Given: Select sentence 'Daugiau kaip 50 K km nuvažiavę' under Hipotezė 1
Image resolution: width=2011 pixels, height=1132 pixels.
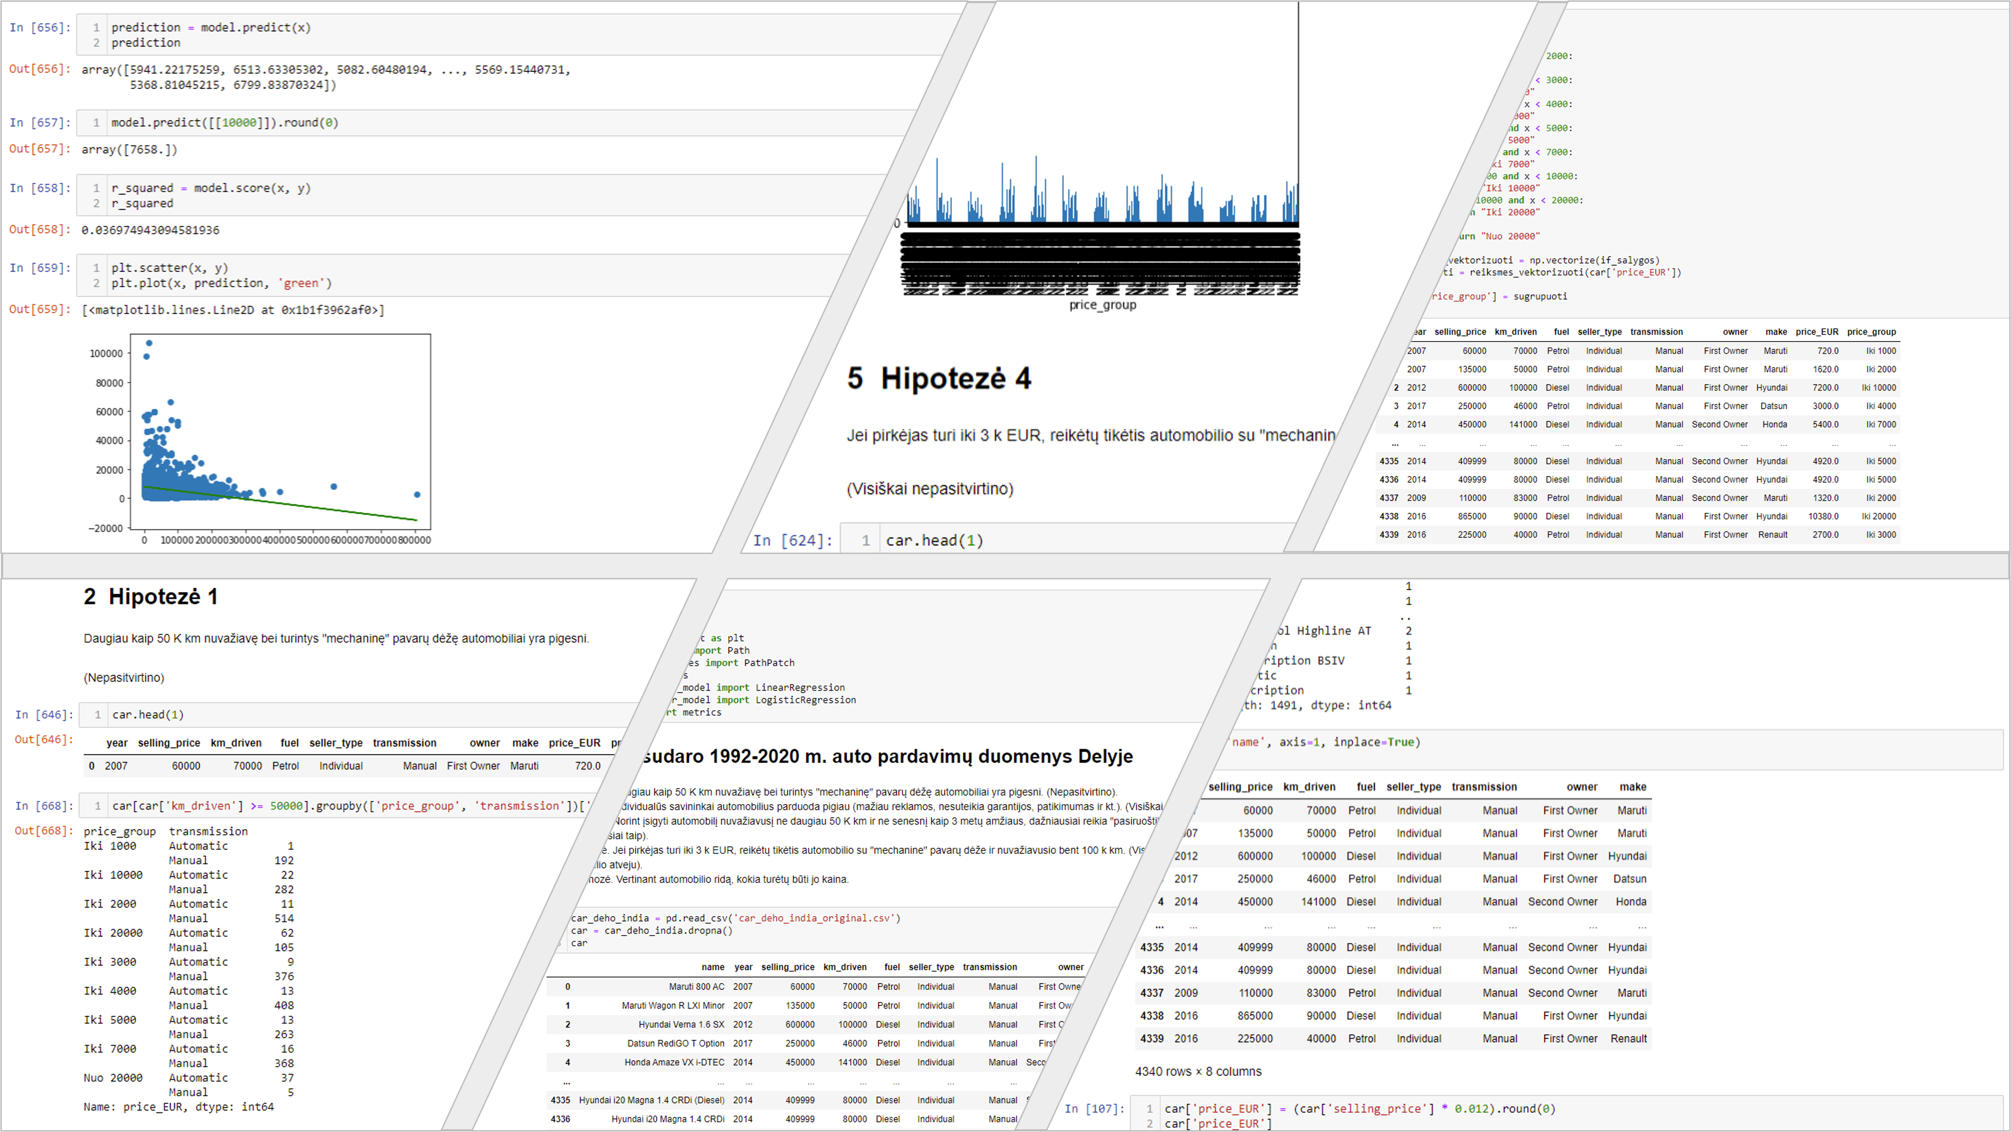Looking at the screenshot, I should coord(337,638).
